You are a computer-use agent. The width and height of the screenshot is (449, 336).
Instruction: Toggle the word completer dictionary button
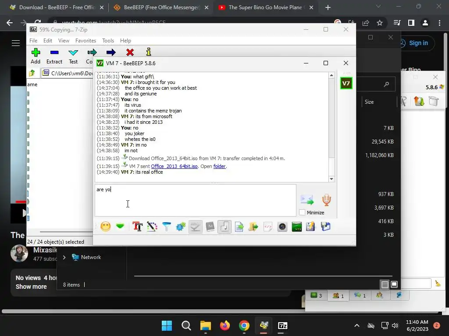pyautogui.click(x=210, y=227)
